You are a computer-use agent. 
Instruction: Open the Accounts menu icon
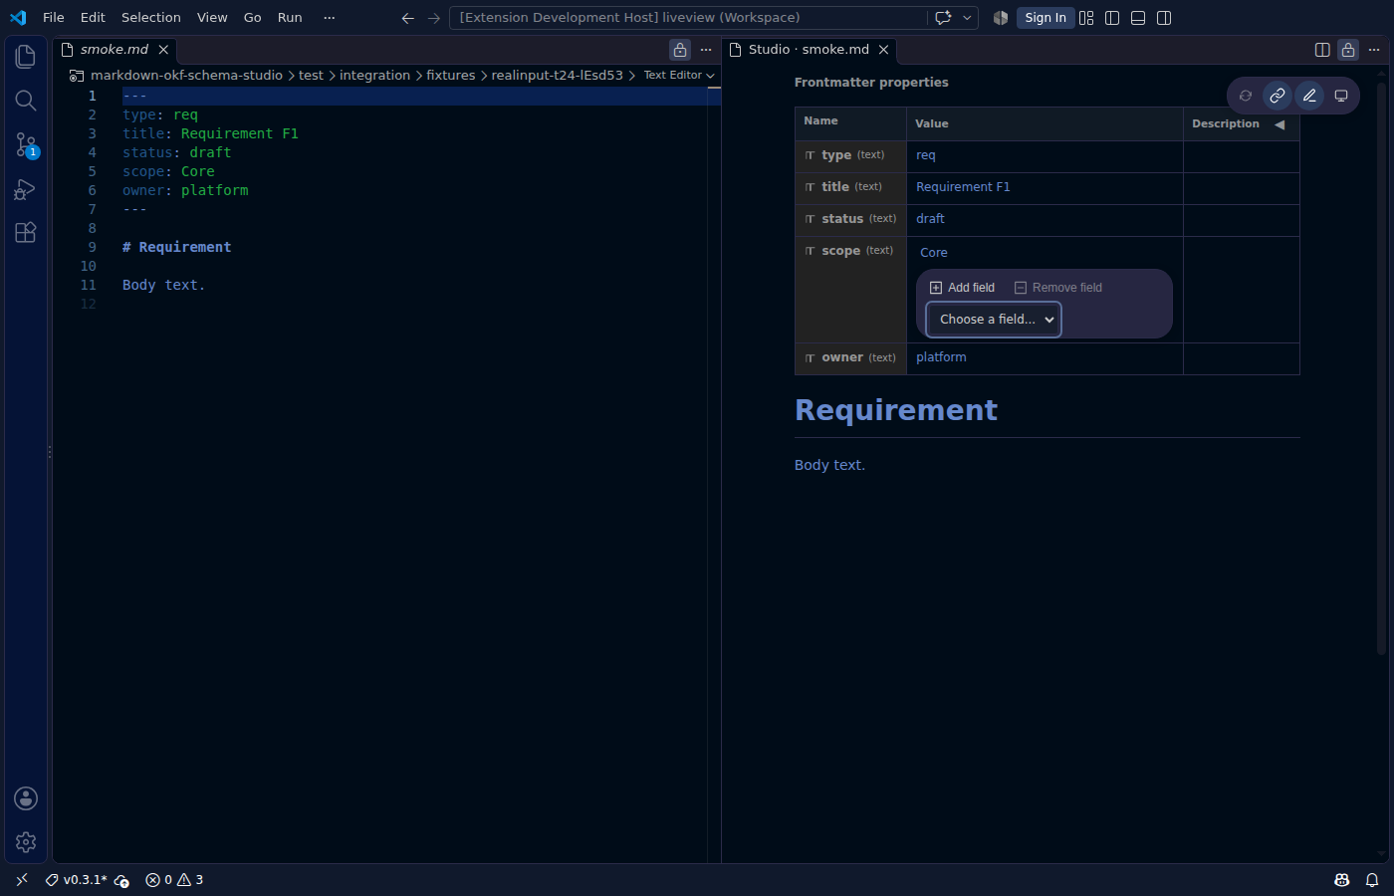click(x=26, y=798)
